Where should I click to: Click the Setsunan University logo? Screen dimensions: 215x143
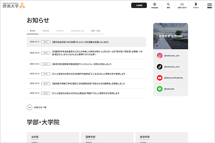point(14,5)
